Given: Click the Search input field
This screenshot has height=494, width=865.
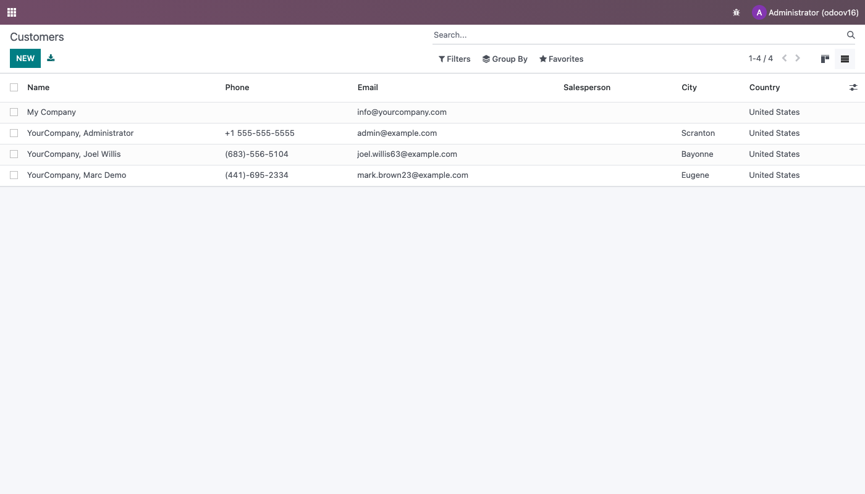Looking at the screenshot, I should (x=638, y=35).
